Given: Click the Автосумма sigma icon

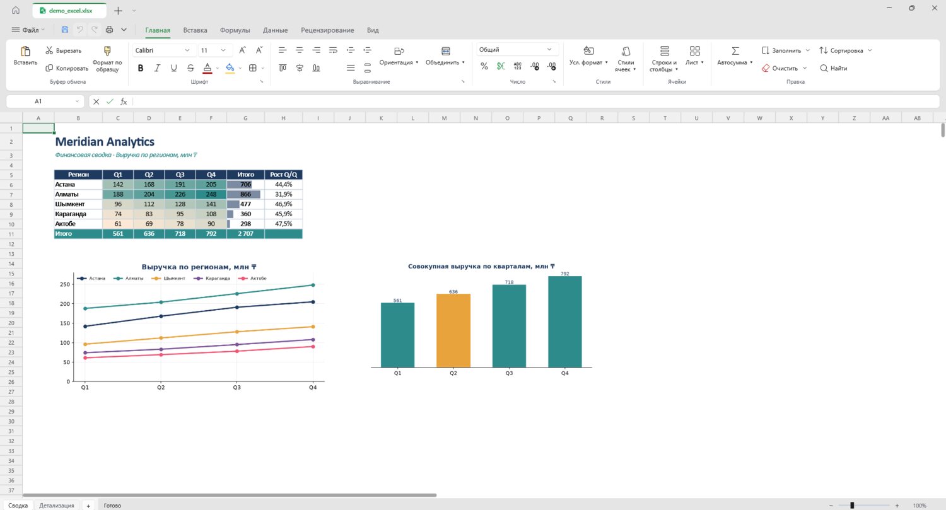Looking at the screenshot, I should pos(735,50).
